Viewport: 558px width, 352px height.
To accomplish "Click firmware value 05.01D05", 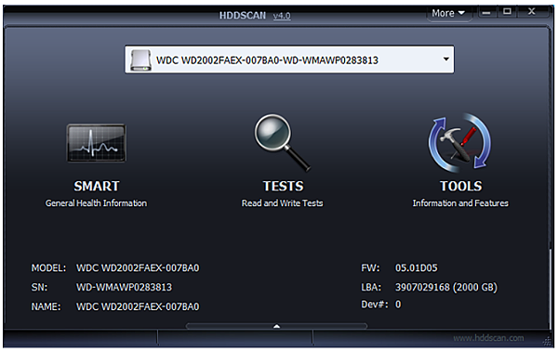I will pyautogui.click(x=417, y=267).
